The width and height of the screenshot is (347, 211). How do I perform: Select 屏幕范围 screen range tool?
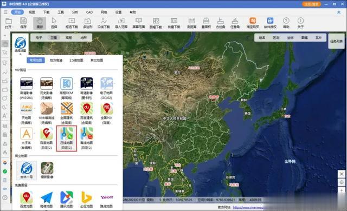point(139,23)
